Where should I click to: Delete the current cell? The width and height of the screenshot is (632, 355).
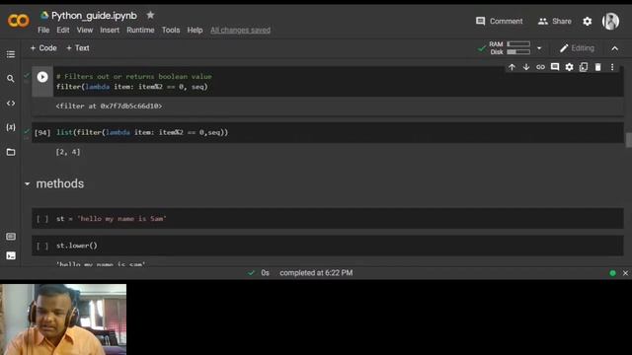(598, 67)
